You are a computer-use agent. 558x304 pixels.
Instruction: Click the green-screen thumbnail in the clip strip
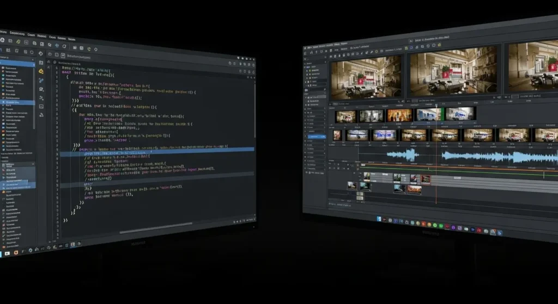430,114
